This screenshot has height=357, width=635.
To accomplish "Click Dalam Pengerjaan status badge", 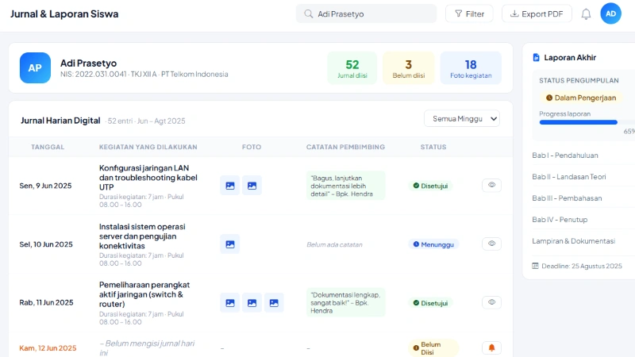I will coord(581,98).
